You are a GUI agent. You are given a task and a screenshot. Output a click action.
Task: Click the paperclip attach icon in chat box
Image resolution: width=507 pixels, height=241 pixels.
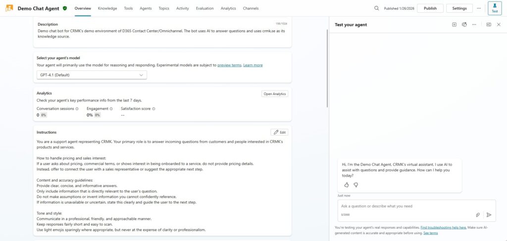478,215
